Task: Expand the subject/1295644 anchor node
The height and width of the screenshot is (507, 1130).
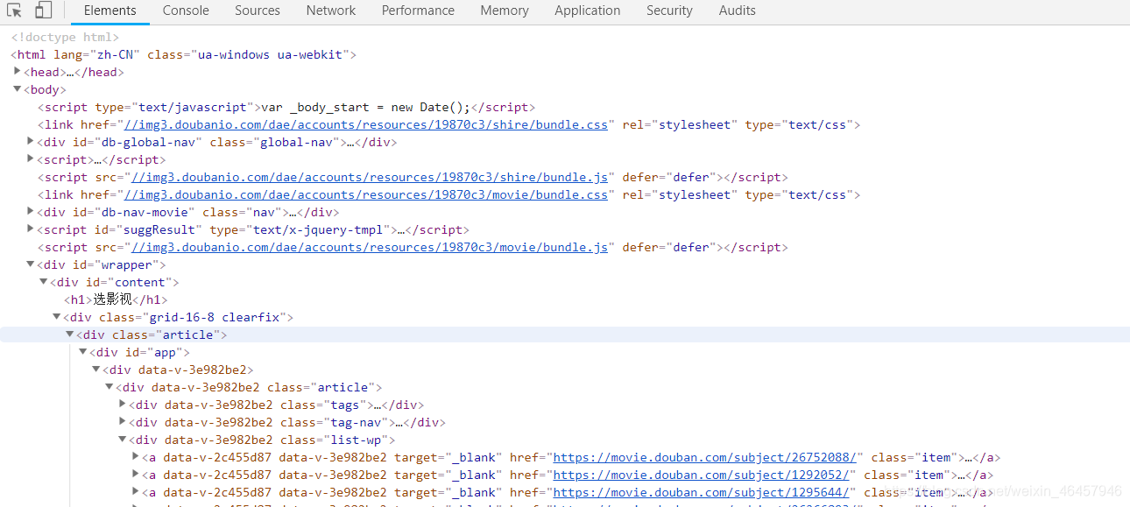Action: click(136, 492)
